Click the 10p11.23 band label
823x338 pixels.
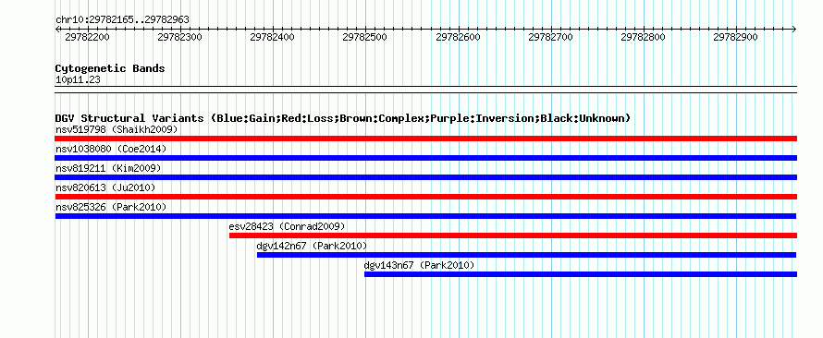78,80
